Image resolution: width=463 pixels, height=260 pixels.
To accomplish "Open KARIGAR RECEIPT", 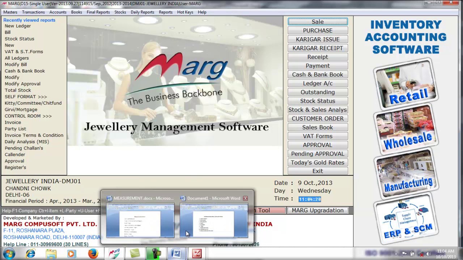I will pos(318,48).
